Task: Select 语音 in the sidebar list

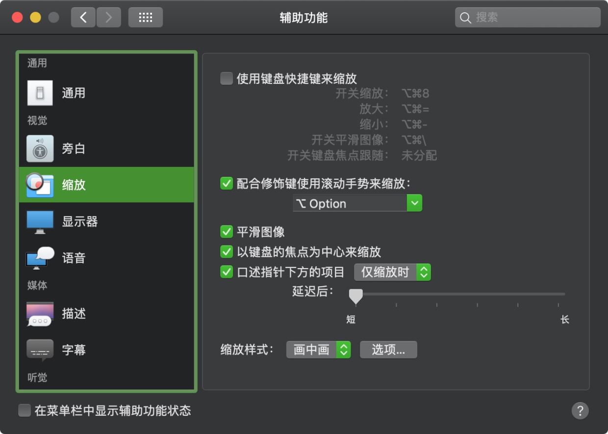Action: (106, 258)
